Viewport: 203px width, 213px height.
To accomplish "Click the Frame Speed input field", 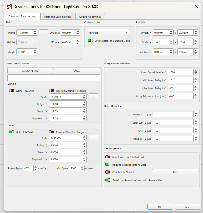I will (x=28, y=168).
